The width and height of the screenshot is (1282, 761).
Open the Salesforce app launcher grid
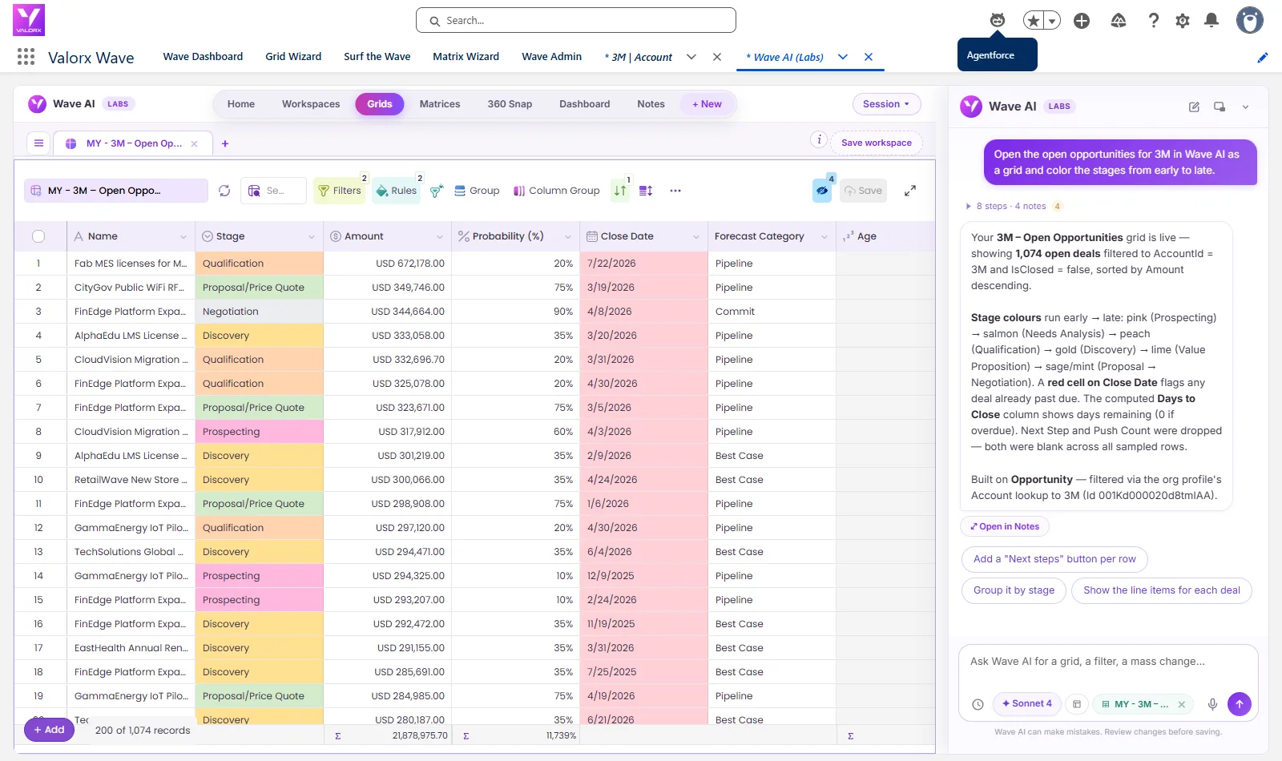[26, 56]
